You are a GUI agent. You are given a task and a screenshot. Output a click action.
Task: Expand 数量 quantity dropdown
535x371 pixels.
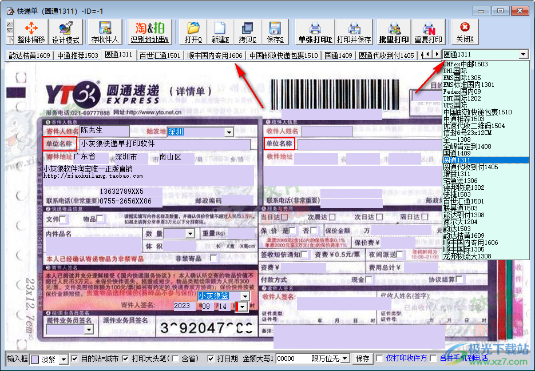point(190,234)
